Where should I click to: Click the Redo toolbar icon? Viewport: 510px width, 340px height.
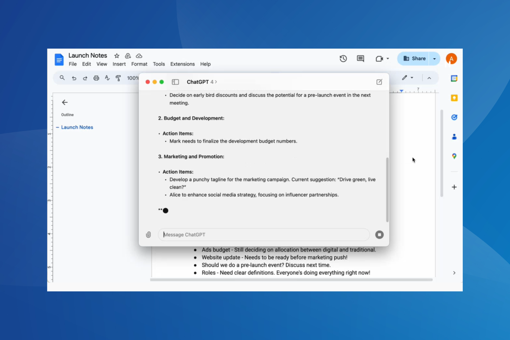click(x=85, y=78)
